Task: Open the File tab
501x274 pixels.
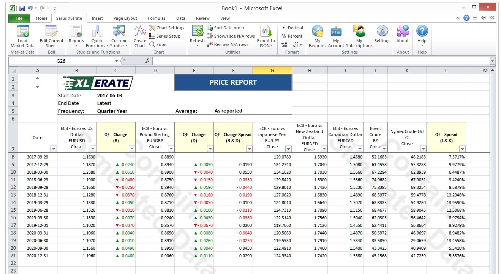Action: coord(19,18)
